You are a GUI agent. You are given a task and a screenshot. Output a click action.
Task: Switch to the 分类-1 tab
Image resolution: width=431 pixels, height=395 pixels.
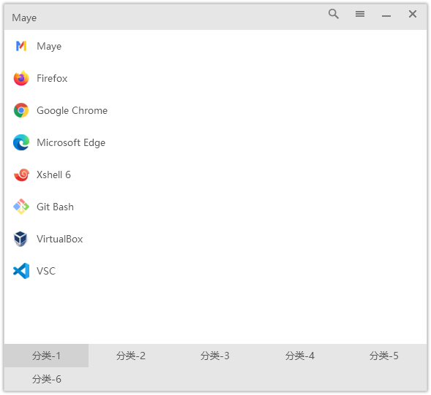pyautogui.click(x=46, y=356)
